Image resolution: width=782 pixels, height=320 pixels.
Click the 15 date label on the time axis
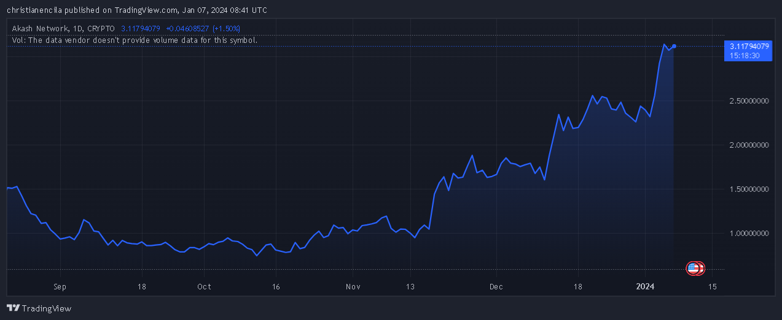point(712,286)
